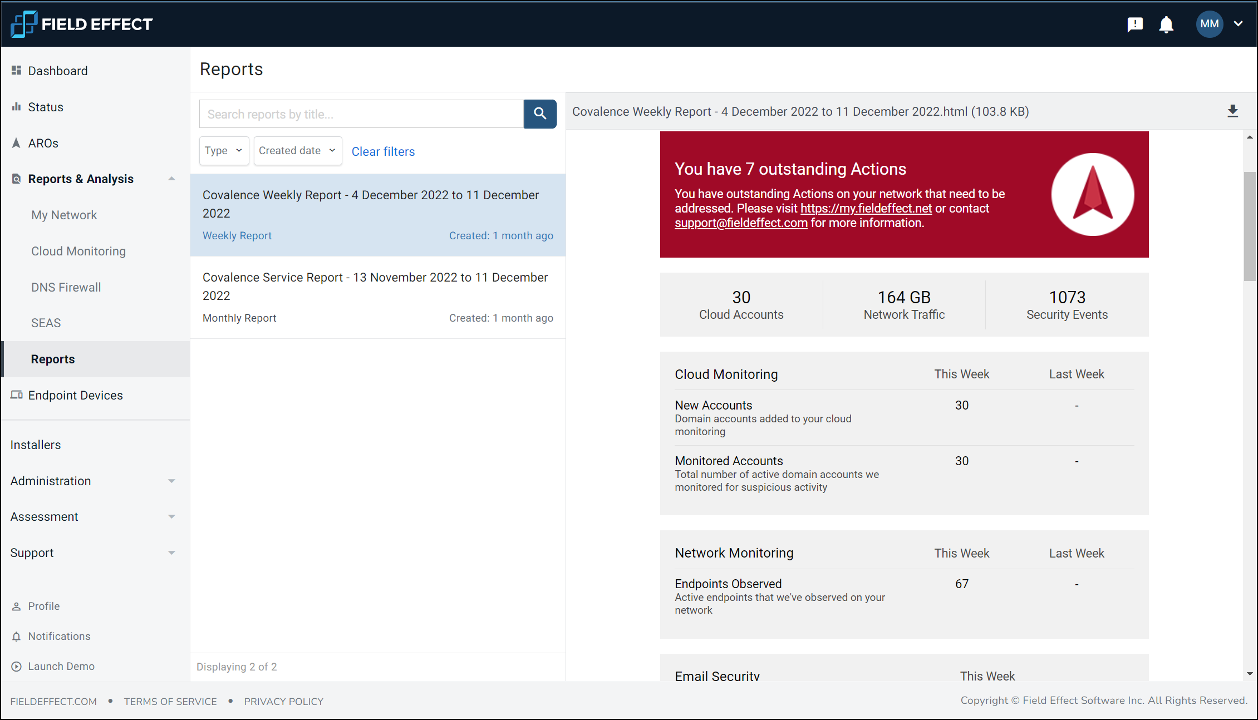
Task: Open the Created date filter dropdown
Action: (297, 151)
